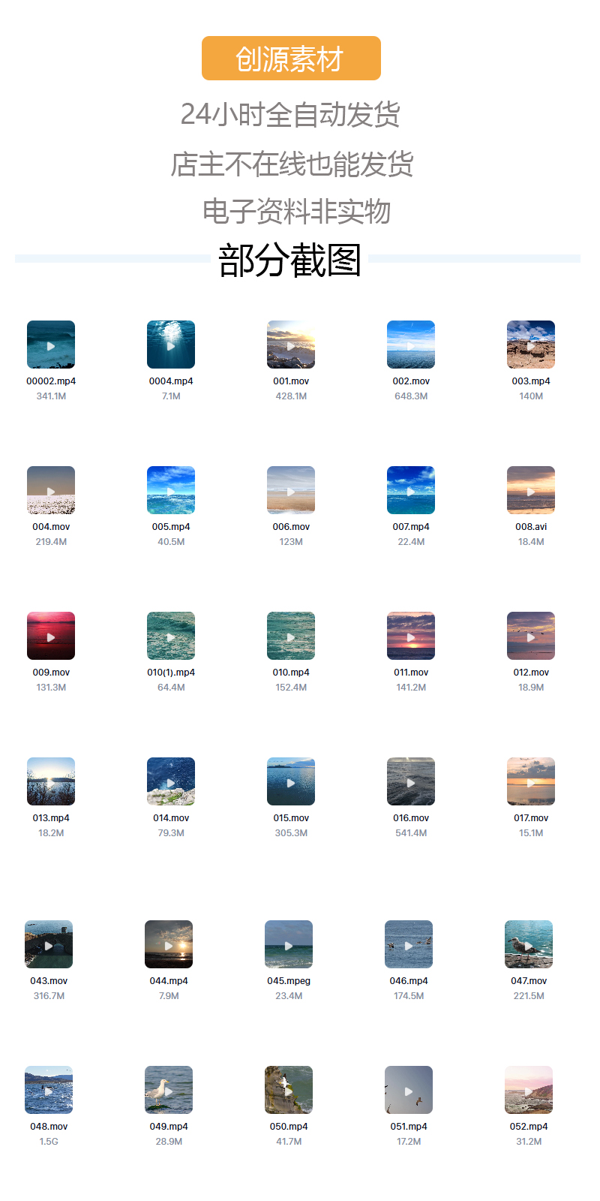
Task: Select the file name 007.mp4
Action: (411, 527)
